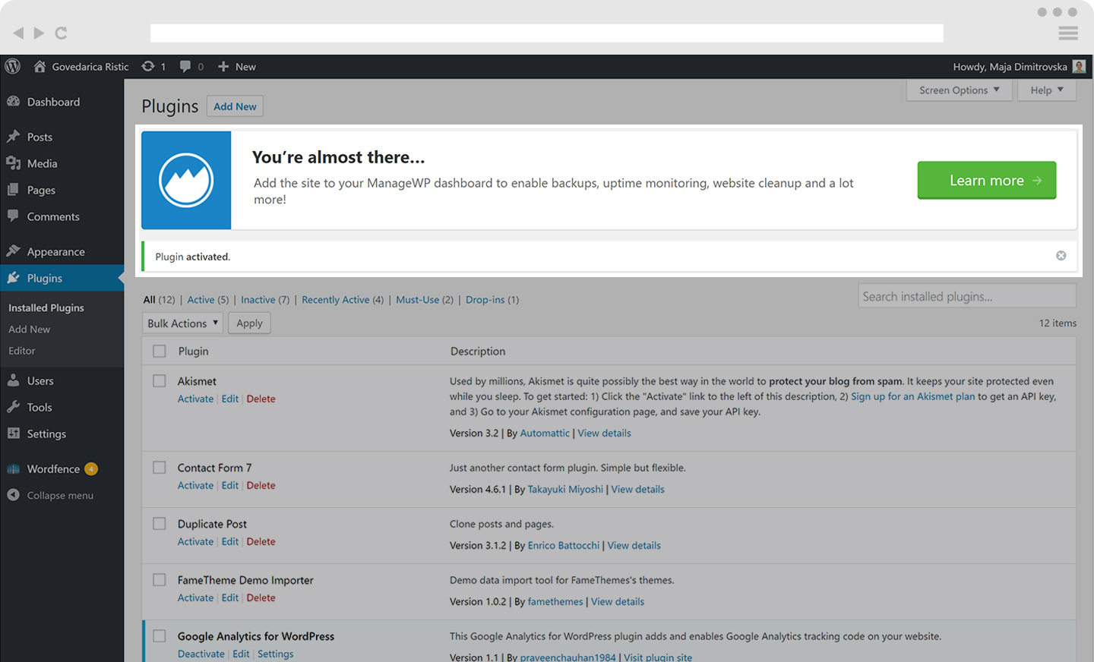The image size is (1094, 662).
Task: Click the Search installed plugins field
Action: 966,296
